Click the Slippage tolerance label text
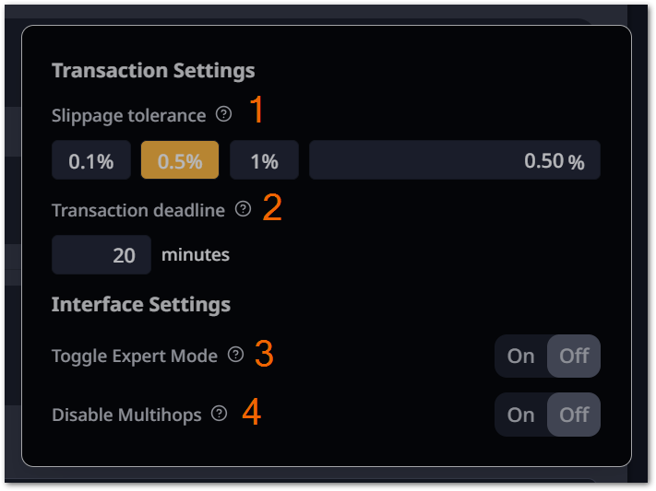Viewport: 656px width, 491px height. [x=128, y=116]
